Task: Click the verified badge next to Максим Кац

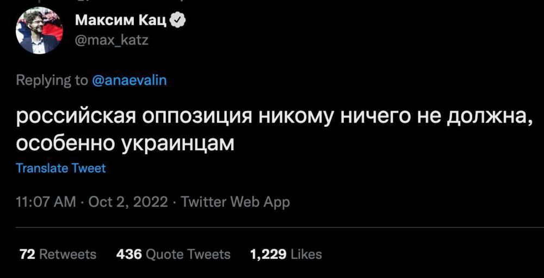Action: pyautogui.click(x=179, y=21)
